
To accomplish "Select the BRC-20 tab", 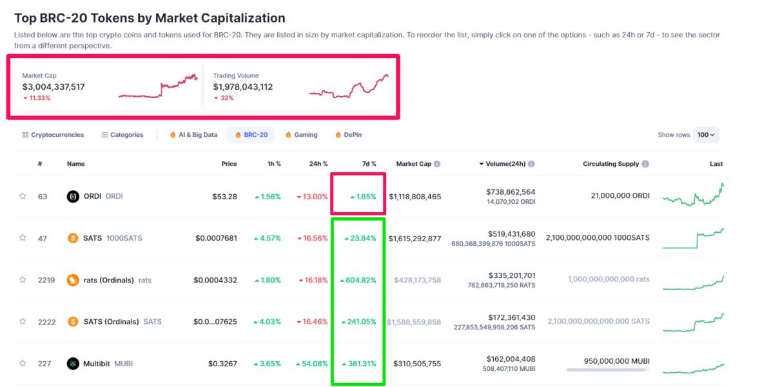I will (x=251, y=135).
